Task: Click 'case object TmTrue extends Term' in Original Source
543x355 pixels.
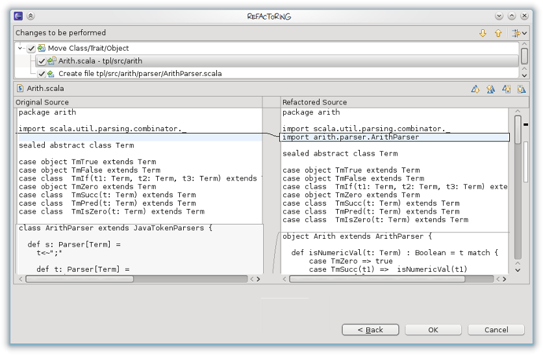Action: tap(87, 162)
